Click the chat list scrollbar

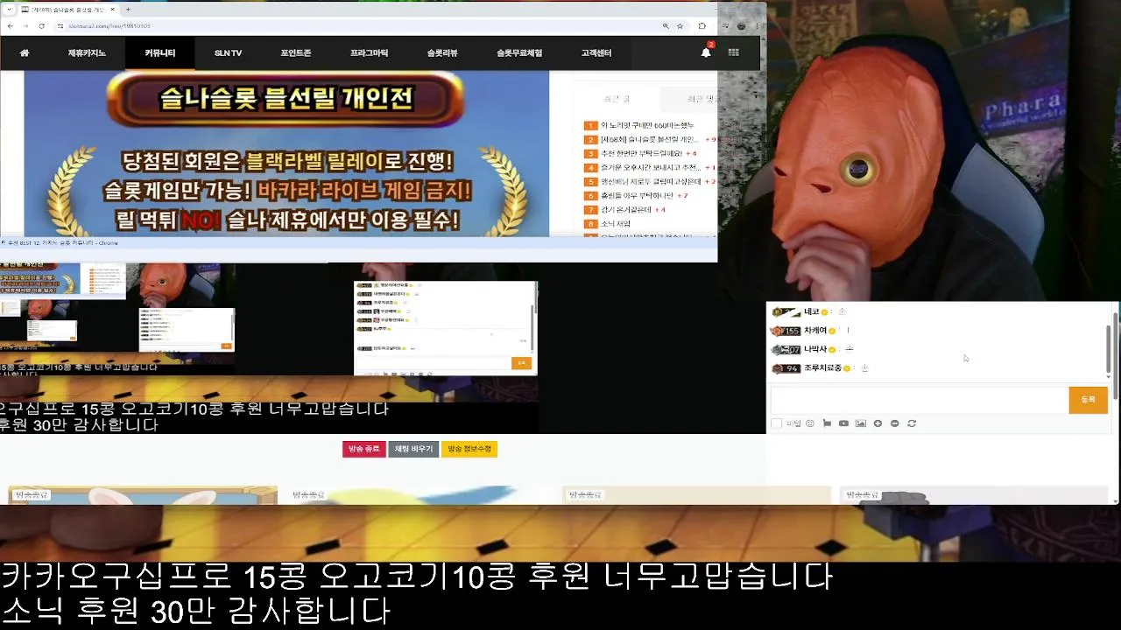click(x=1109, y=348)
